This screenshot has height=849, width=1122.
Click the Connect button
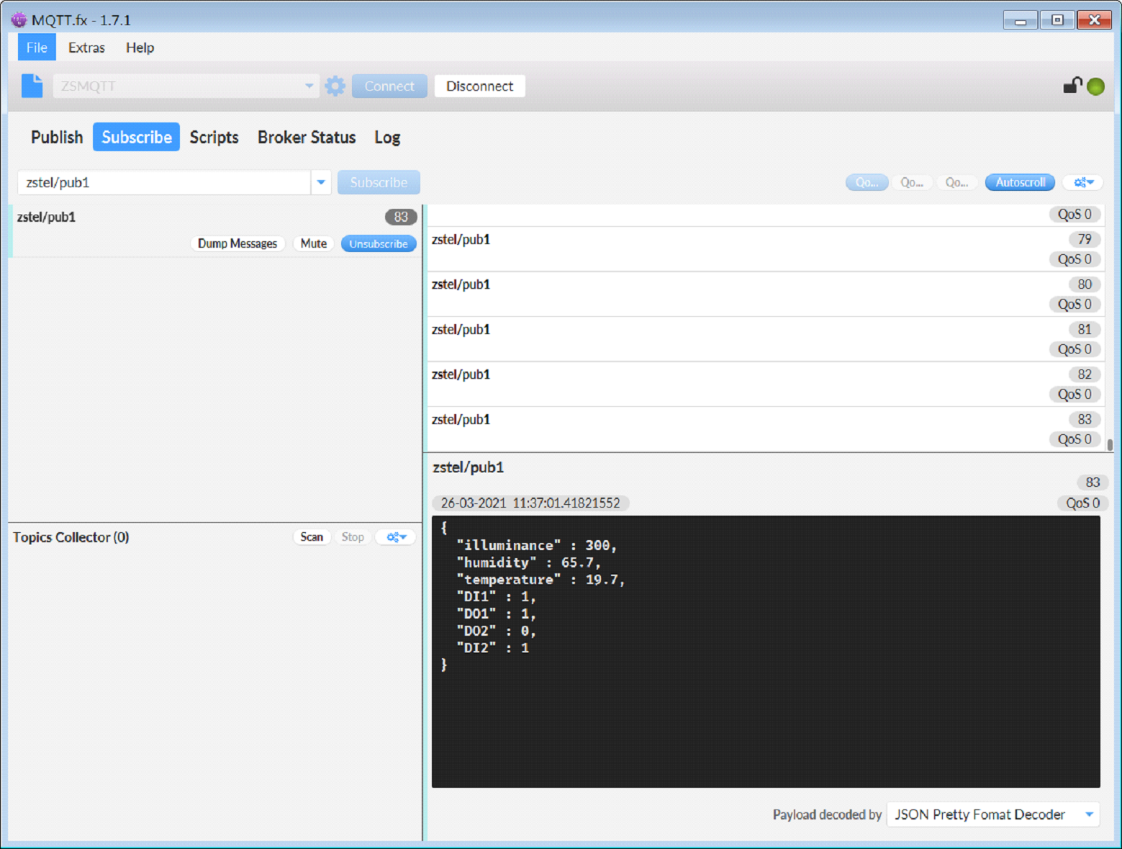[389, 86]
